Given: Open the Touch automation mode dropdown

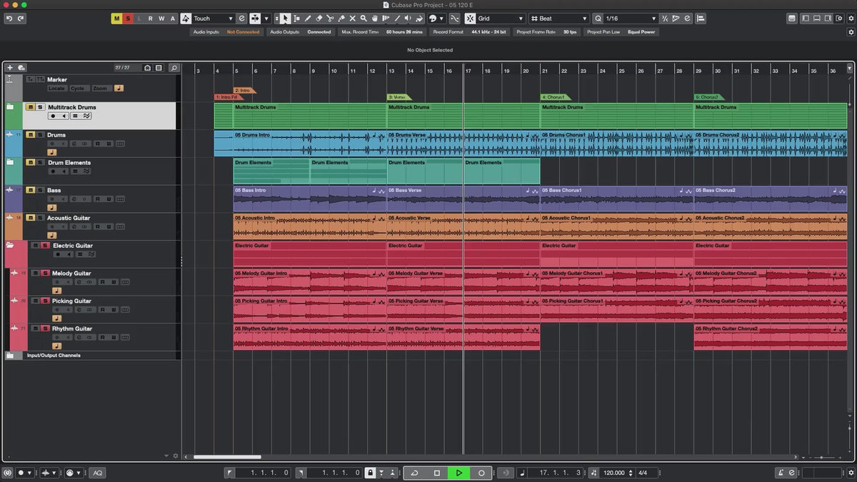Looking at the screenshot, I should pyautogui.click(x=214, y=19).
